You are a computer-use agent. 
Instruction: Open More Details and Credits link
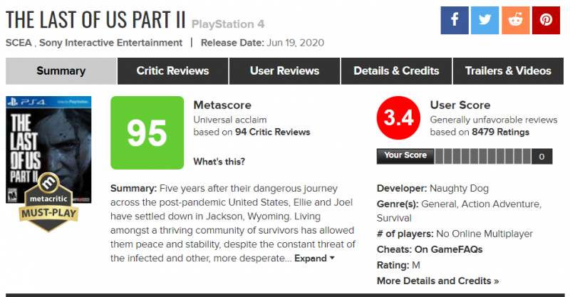click(437, 281)
